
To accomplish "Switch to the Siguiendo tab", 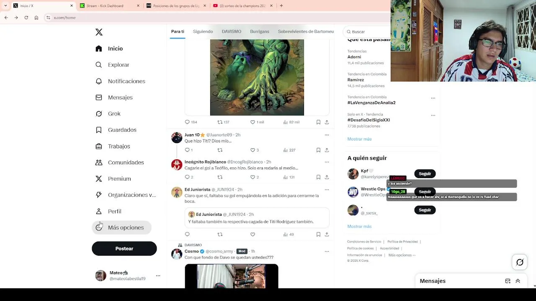I will [203, 31].
